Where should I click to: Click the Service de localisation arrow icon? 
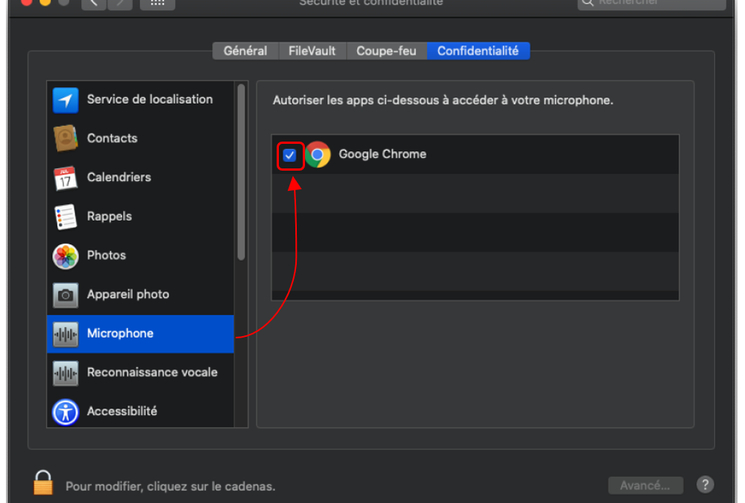point(66,100)
